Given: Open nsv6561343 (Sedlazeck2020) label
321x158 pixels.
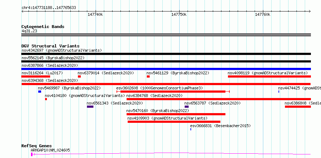Looking at the screenshot, I should 115,103.
